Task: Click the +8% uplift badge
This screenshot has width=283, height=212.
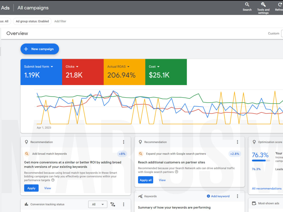Action: pyautogui.click(x=122, y=154)
